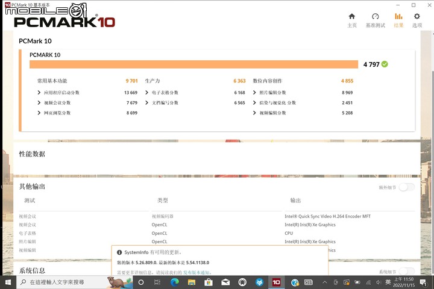Select the overall score 4 797
Screen dimensions: 434x289
pyautogui.click(x=371, y=64)
